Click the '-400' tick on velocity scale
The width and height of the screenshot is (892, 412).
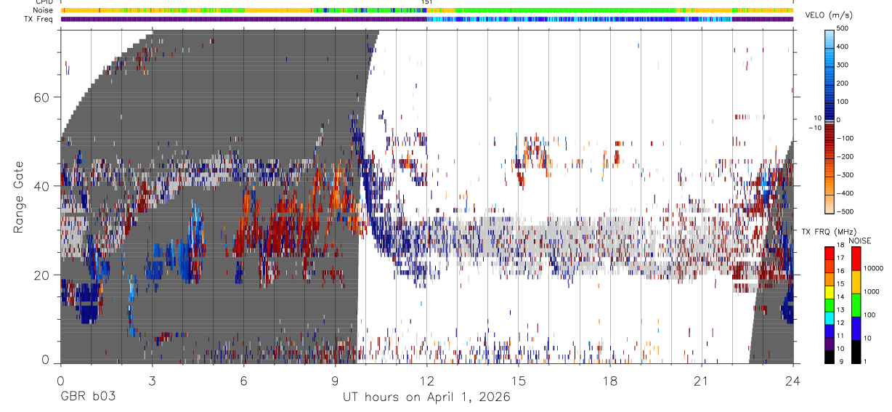[846, 193]
